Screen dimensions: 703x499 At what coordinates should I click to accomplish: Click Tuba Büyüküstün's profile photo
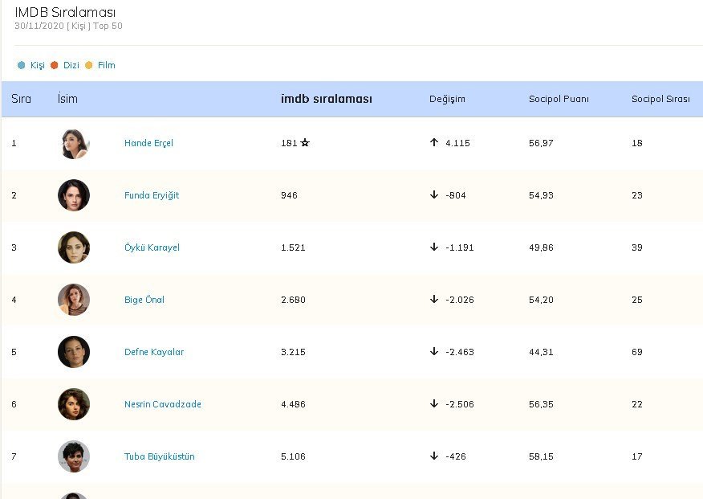[x=74, y=456]
